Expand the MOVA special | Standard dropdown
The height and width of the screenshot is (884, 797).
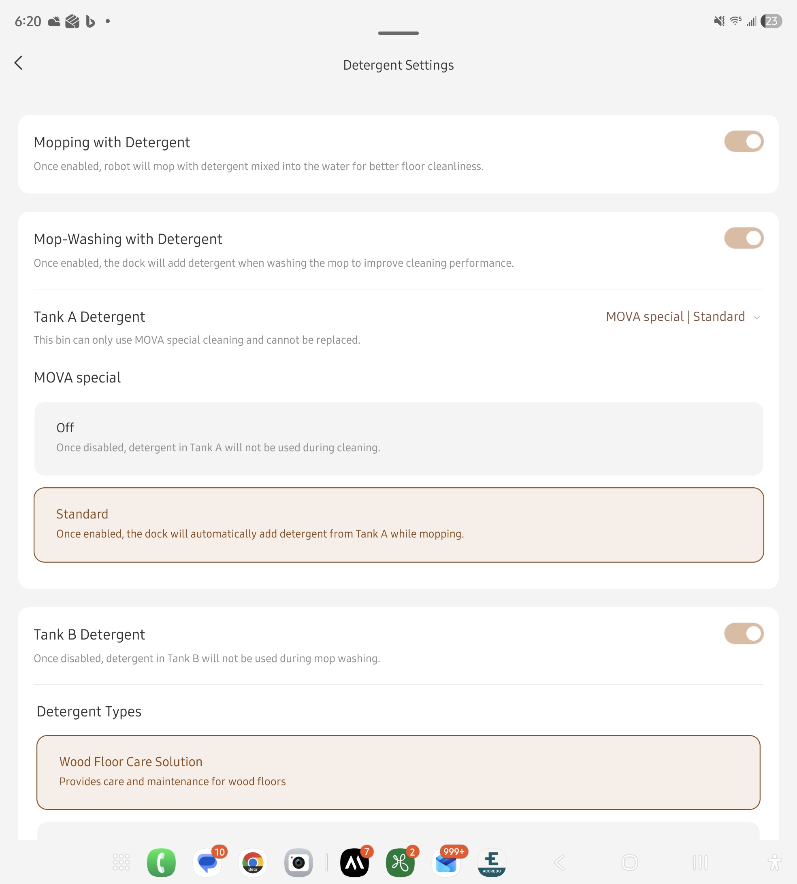(683, 317)
